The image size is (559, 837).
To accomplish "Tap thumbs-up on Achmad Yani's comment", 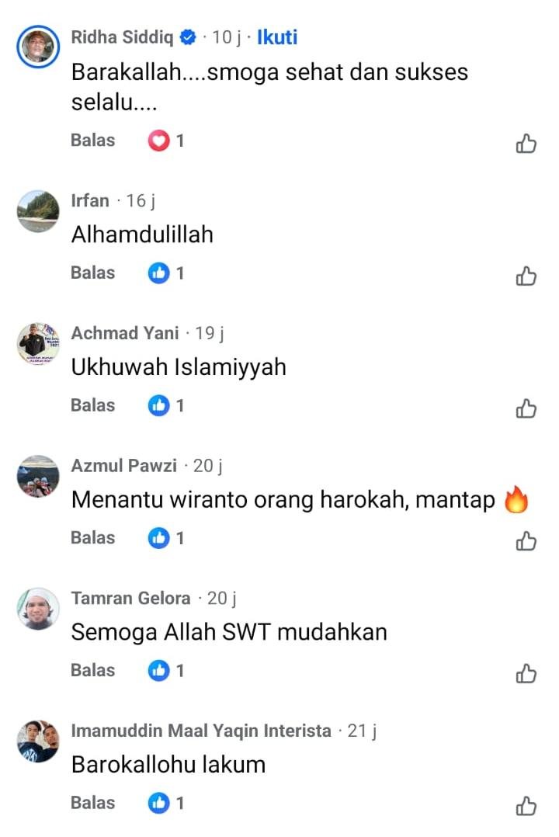I will 526,409.
